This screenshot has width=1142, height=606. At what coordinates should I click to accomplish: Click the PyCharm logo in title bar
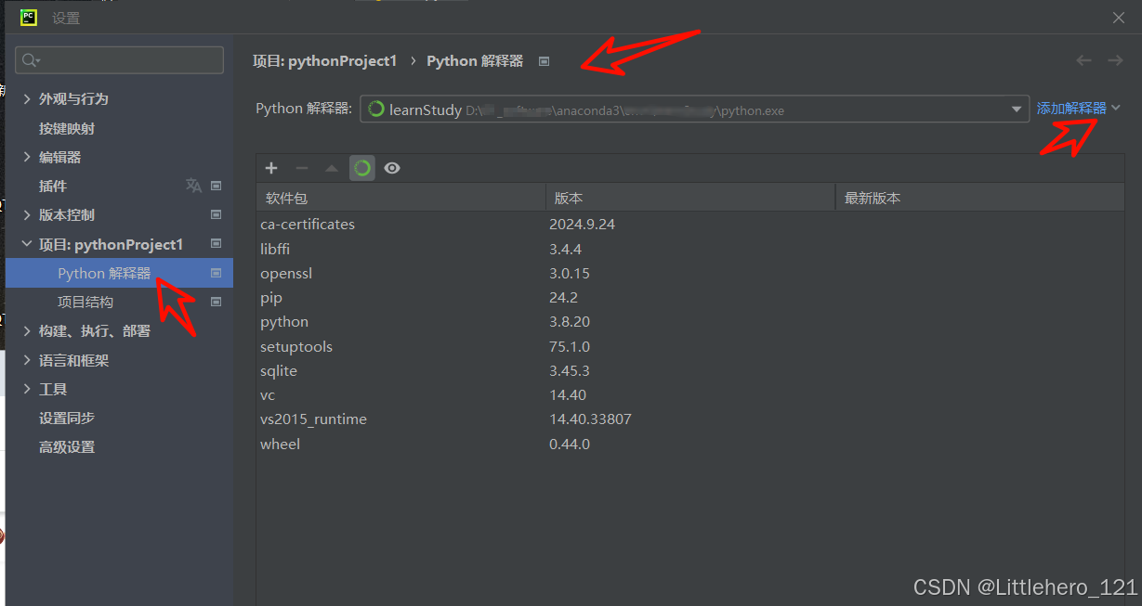click(29, 17)
